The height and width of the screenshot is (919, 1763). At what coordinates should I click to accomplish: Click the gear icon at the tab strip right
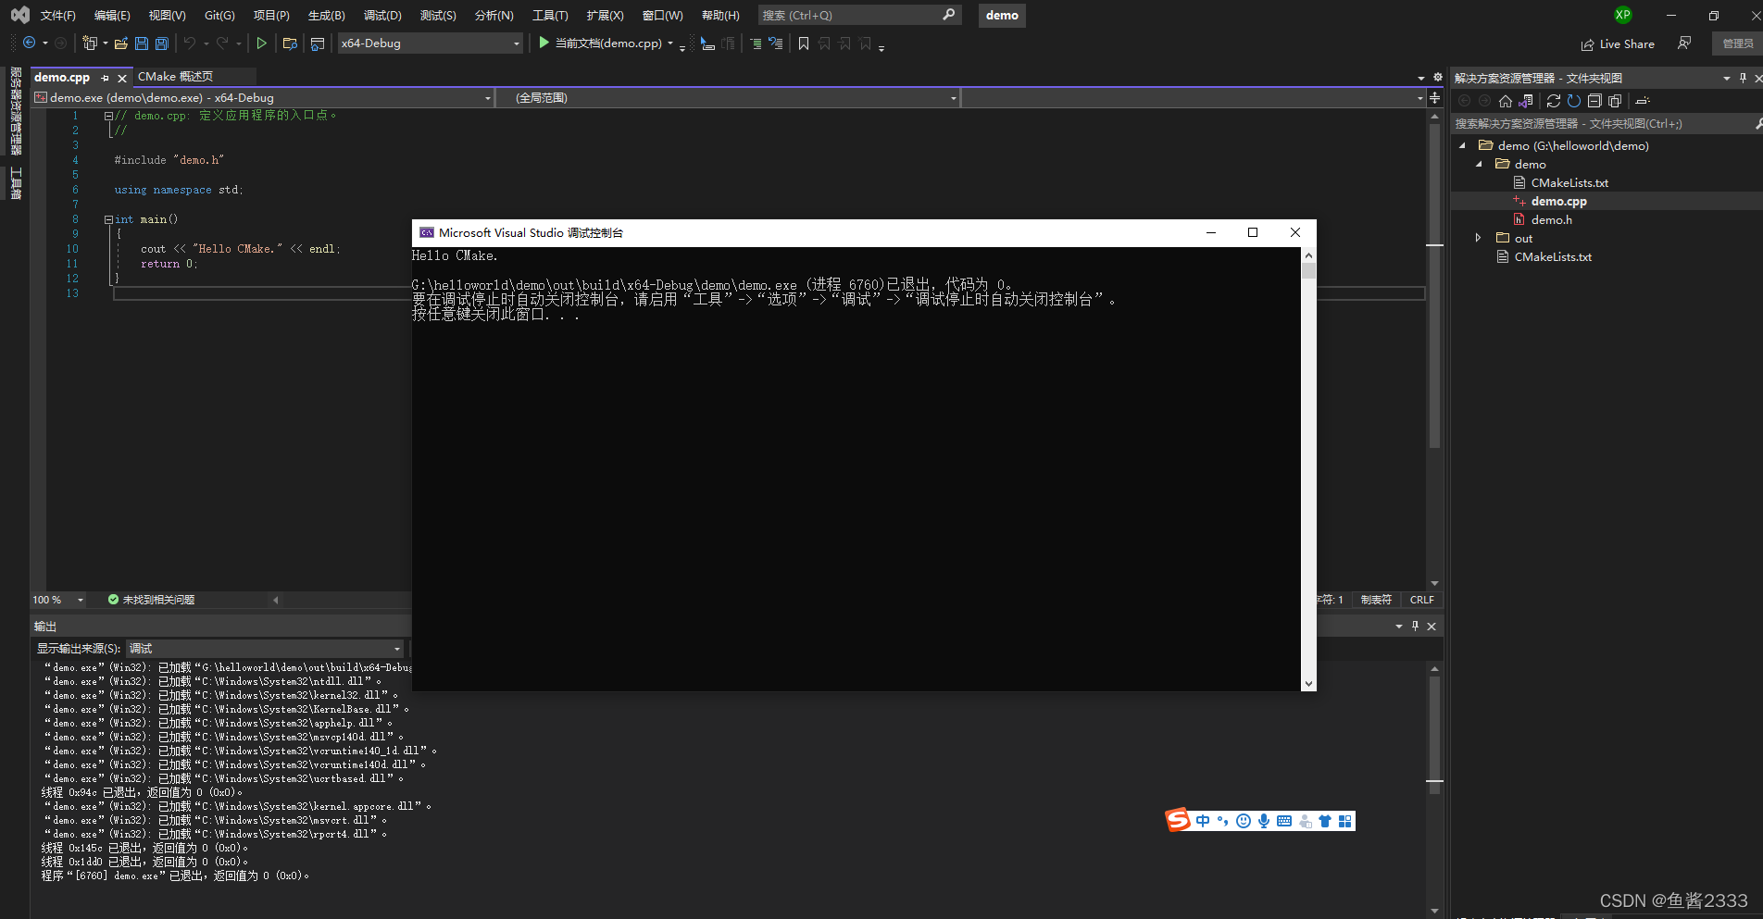[x=1437, y=78]
